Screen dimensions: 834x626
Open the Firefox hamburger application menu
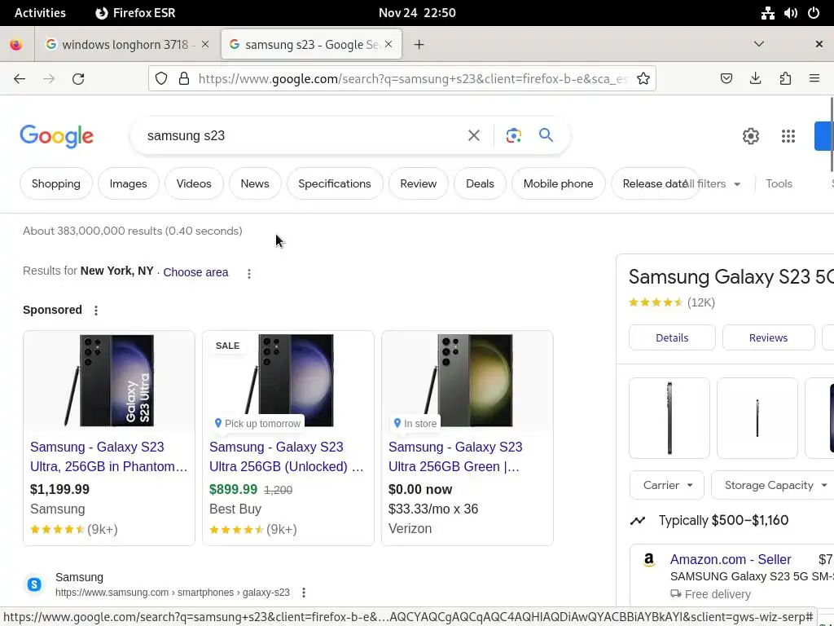pos(814,79)
